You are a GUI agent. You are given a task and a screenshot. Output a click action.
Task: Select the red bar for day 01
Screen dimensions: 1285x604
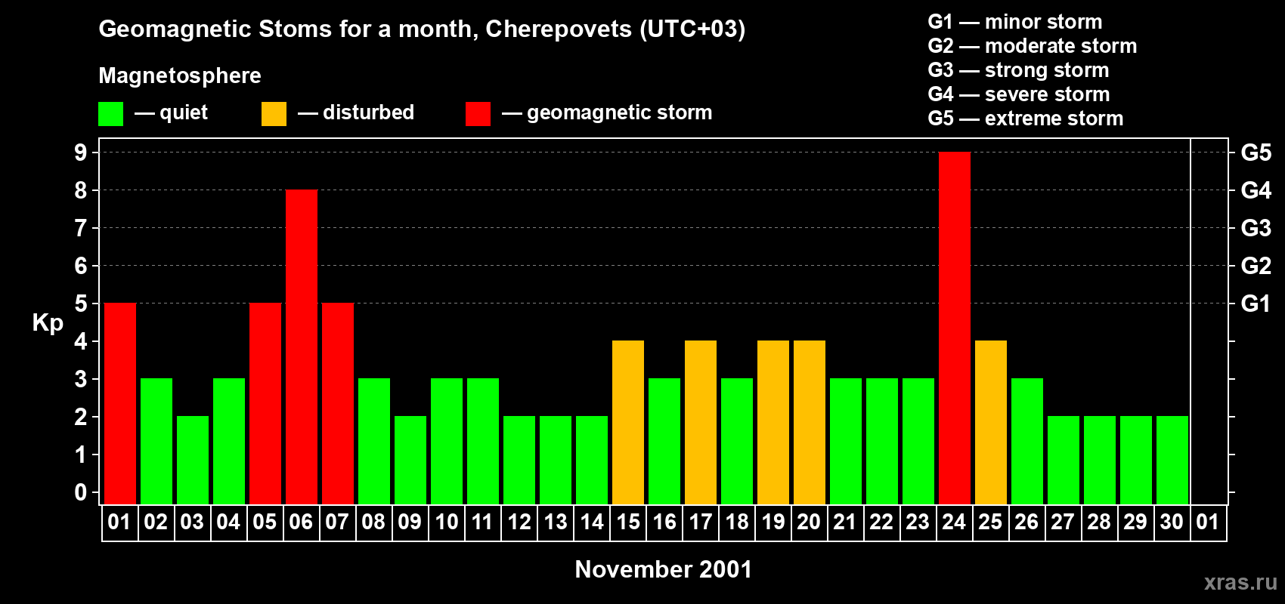pyautogui.click(x=120, y=404)
